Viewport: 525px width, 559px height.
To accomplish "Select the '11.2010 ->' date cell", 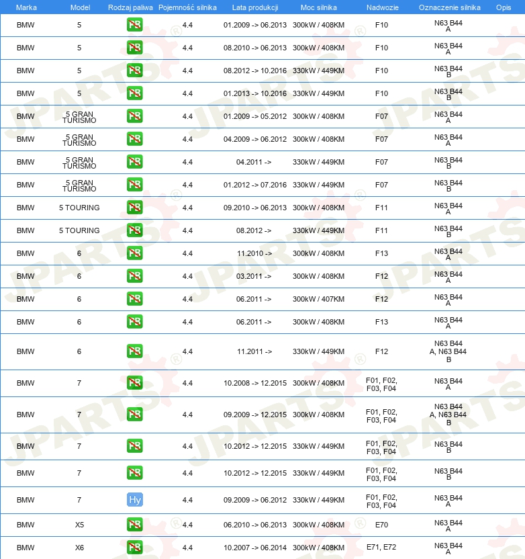I will [x=254, y=253].
